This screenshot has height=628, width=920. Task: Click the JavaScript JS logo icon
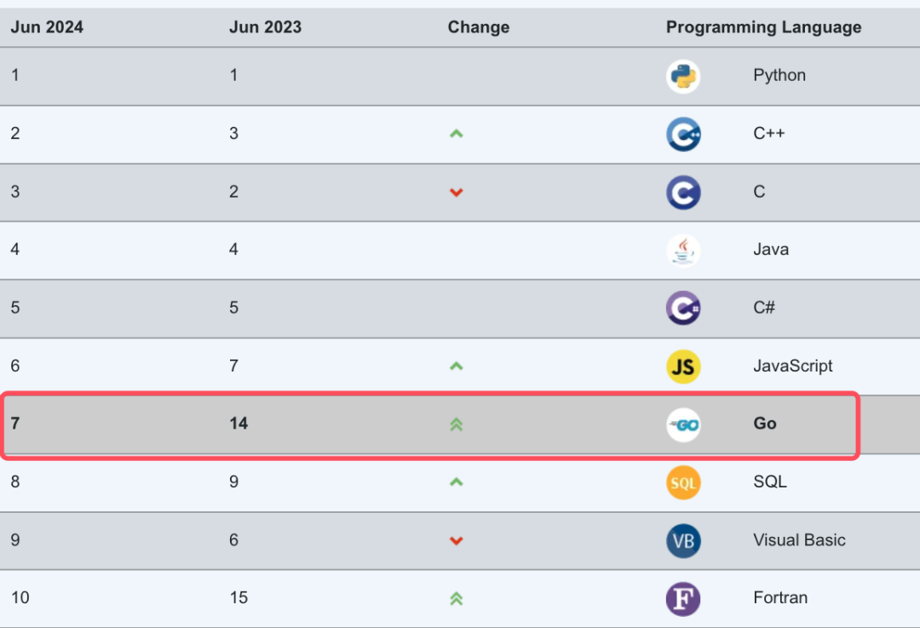(x=683, y=366)
